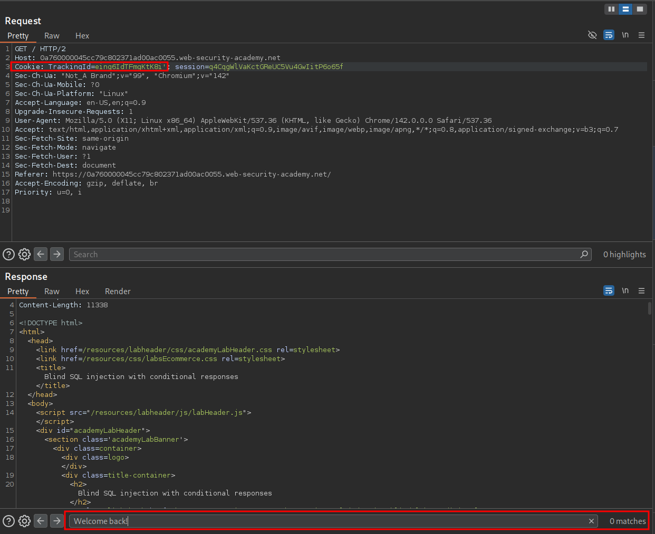The image size is (655, 534).
Task: Open Request panel hamburger options menu
Action: tap(641, 35)
